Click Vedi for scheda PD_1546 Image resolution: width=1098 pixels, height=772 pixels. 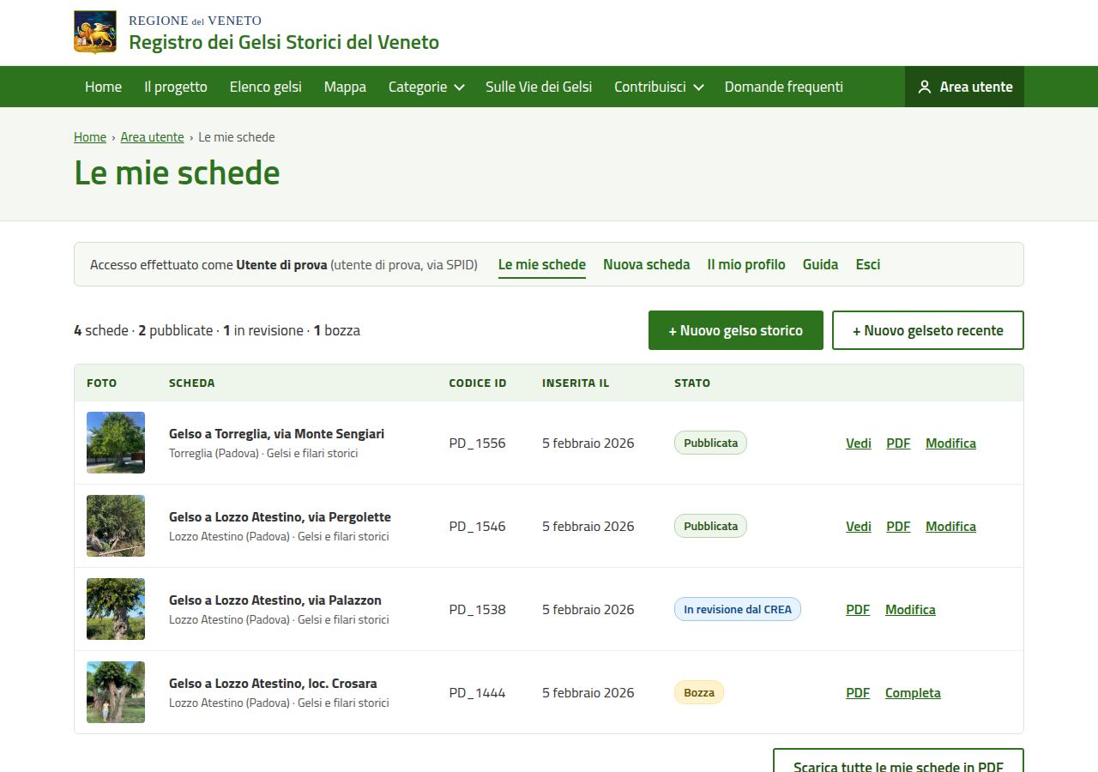coord(859,527)
